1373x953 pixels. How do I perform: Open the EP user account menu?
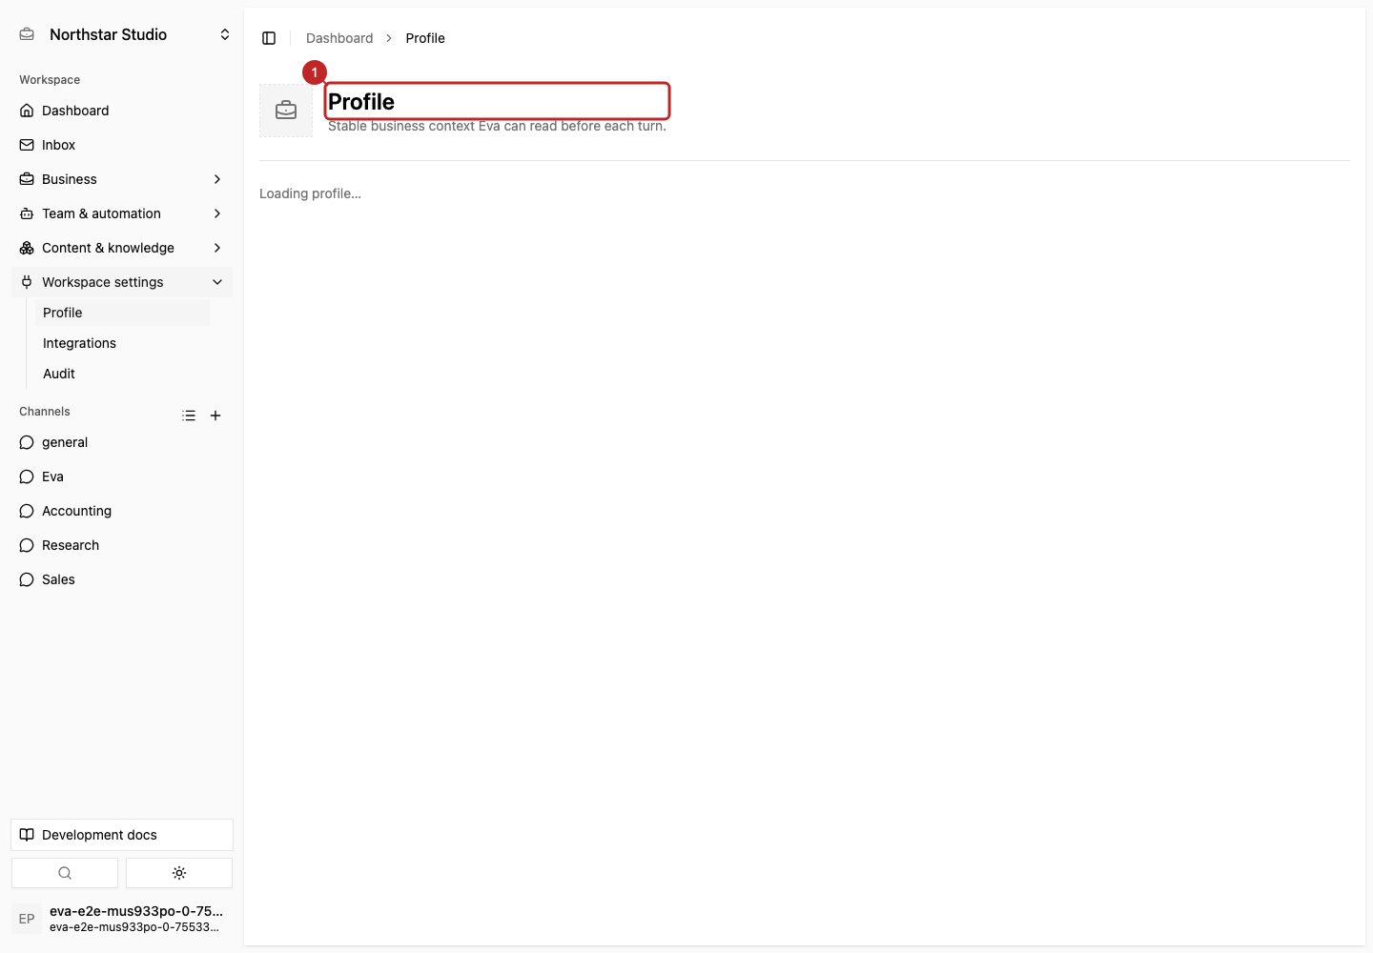pos(122,919)
